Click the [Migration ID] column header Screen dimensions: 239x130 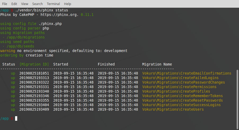pos(34,64)
